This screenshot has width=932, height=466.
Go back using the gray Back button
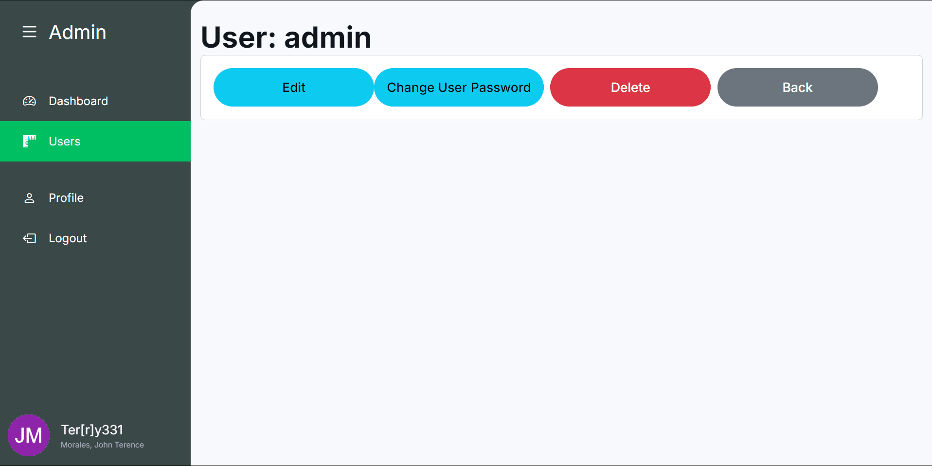click(x=797, y=88)
